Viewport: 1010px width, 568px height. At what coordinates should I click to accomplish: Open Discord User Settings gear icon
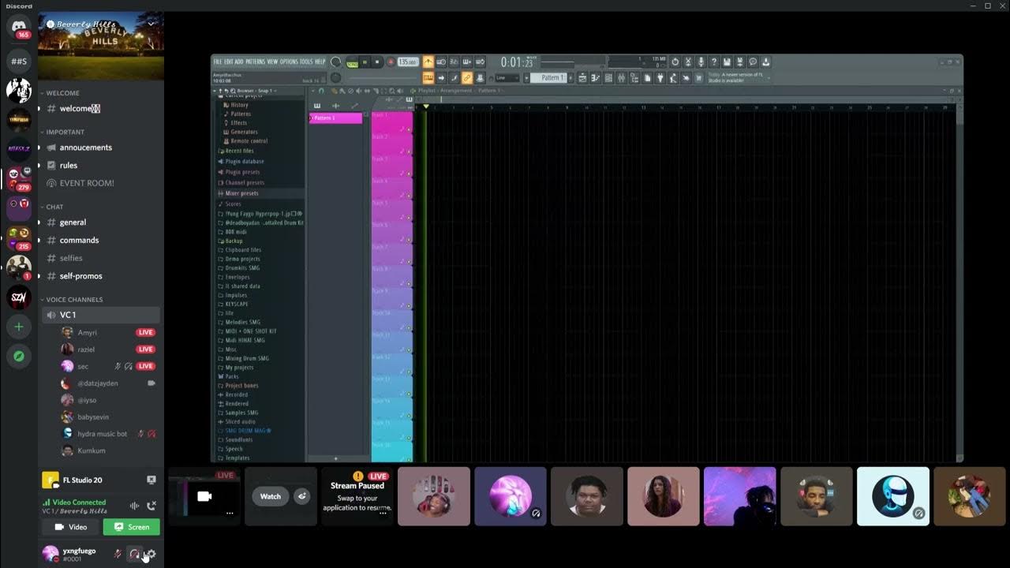tap(151, 555)
